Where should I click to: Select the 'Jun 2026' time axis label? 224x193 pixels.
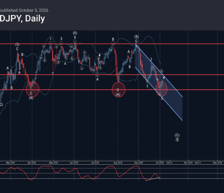74,163
